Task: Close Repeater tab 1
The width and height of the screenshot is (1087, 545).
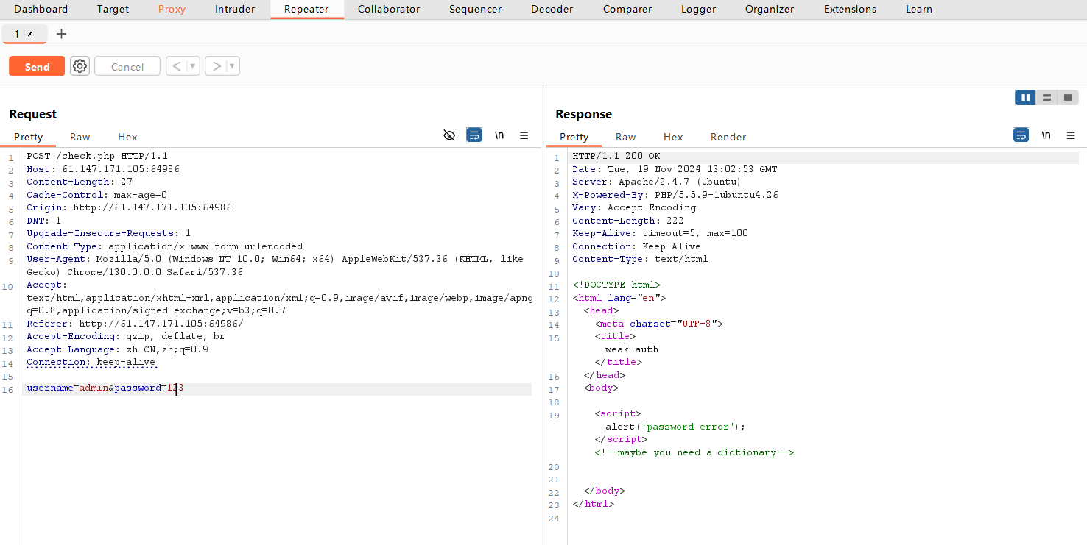Action: [x=30, y=34]
